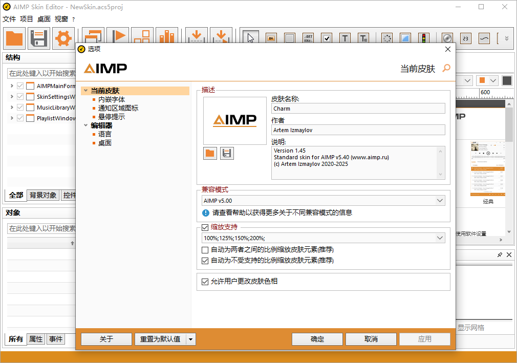Run the skin preview
Viewport: 517px width, 363px height.
coord(118,38)
